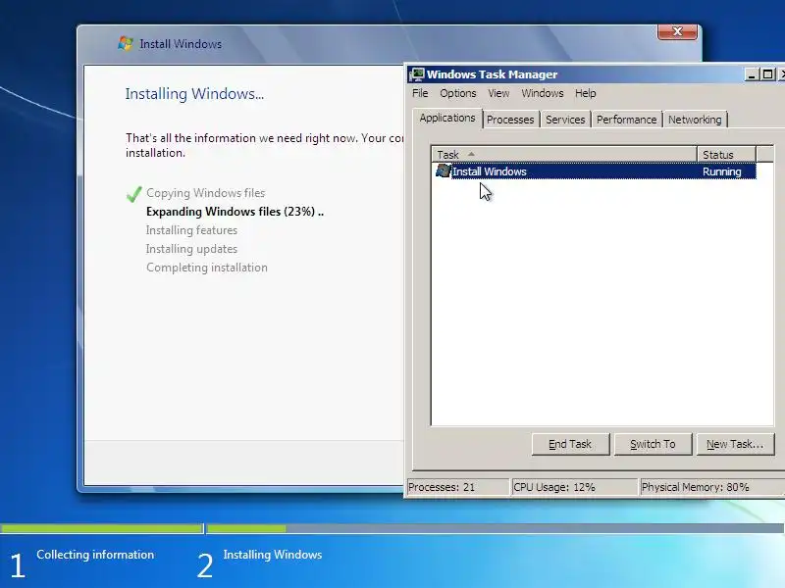Click the Completing installation step
This screenshot has height=588, width=785.
click(207, 268)
